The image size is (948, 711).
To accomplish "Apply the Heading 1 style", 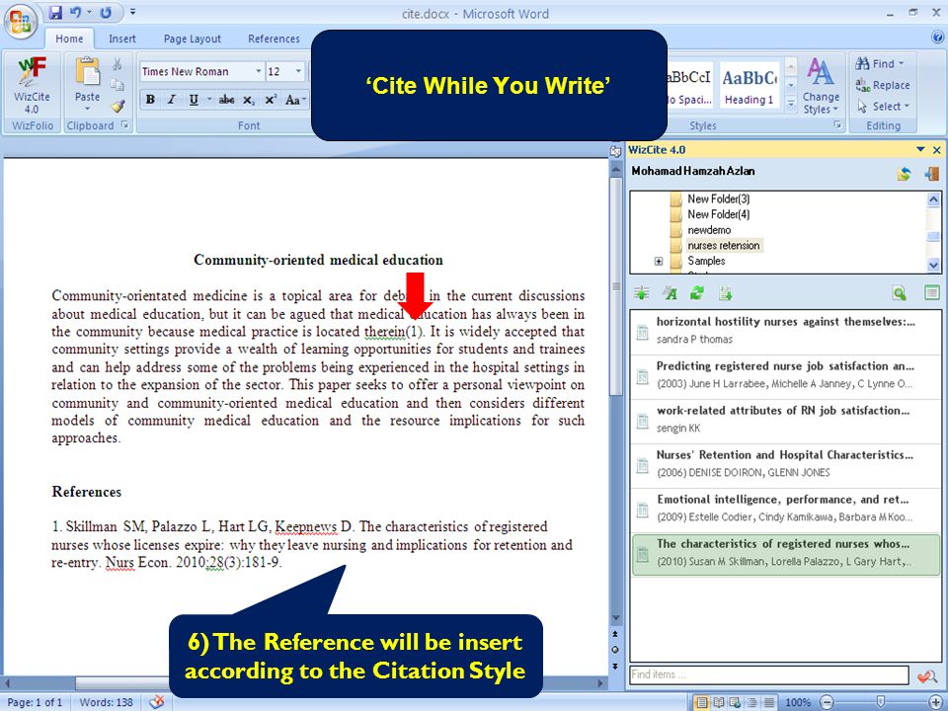I will (750, 85).
